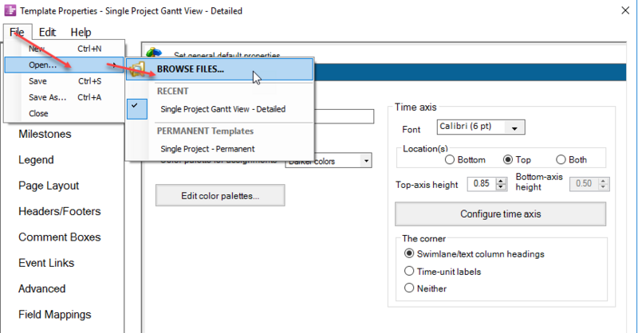Open the Event Links settings page
This screenshot has height=333, width=638.
pos(46,263)
